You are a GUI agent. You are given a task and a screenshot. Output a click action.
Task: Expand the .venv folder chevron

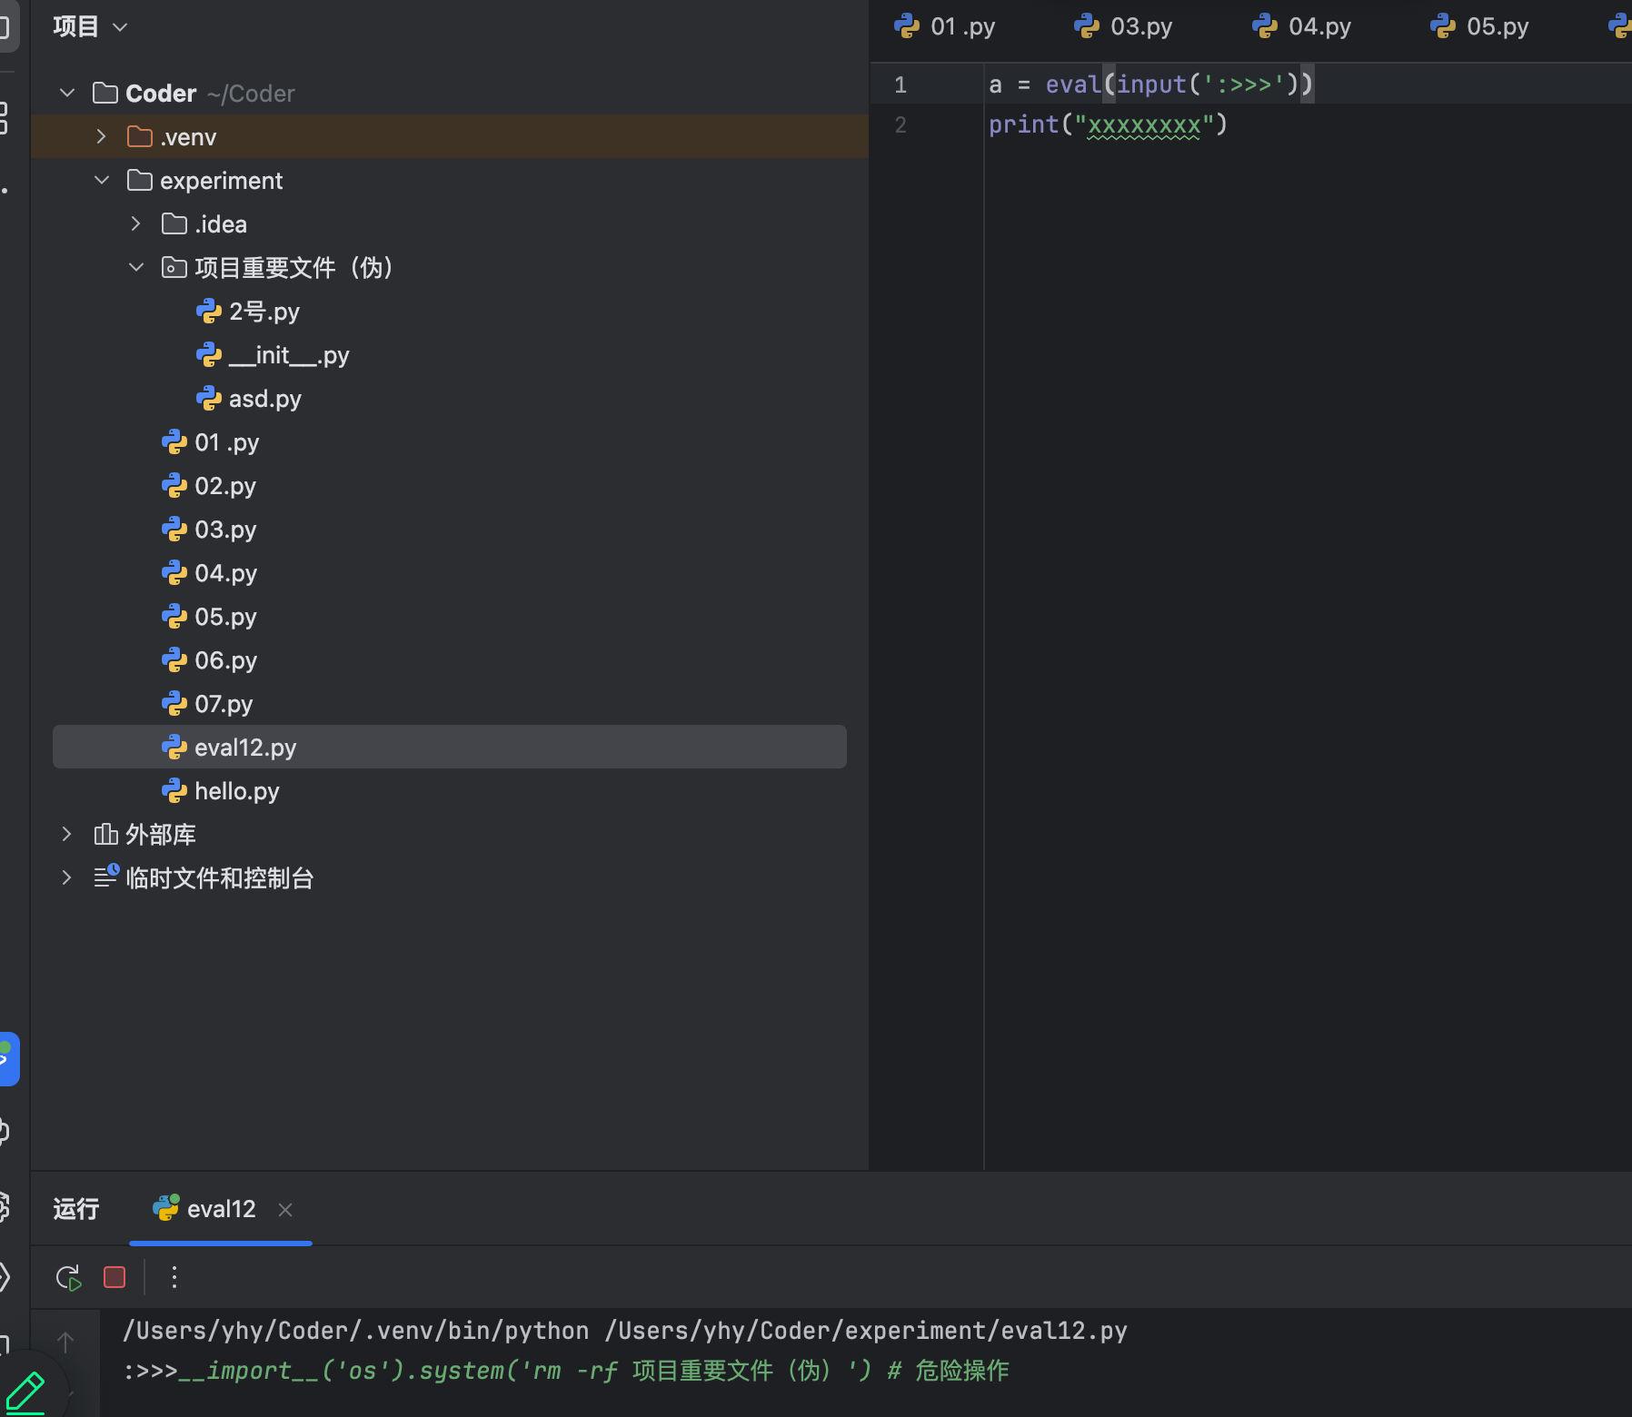(x=102, y=137)
